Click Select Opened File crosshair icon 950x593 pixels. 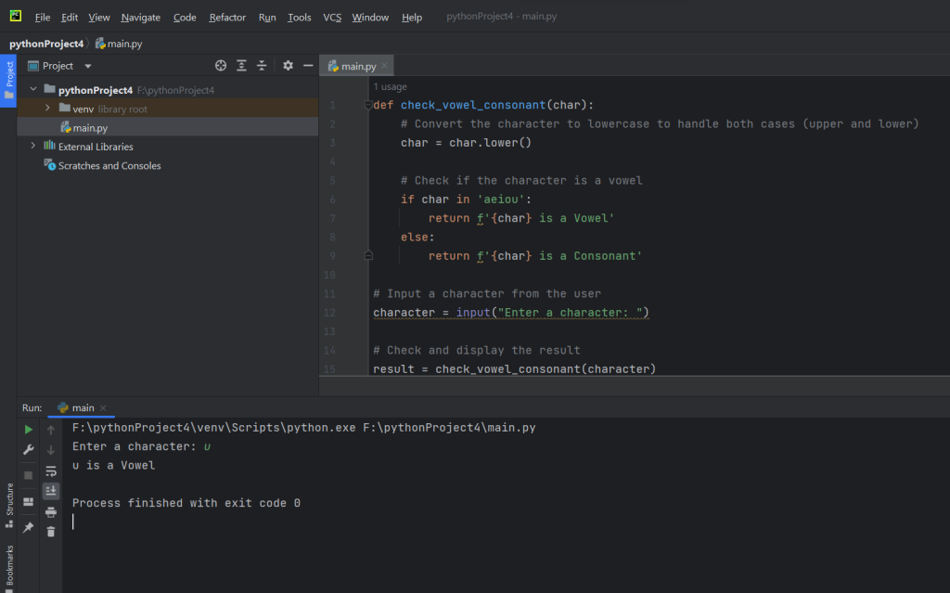click(x=221, y=66)
